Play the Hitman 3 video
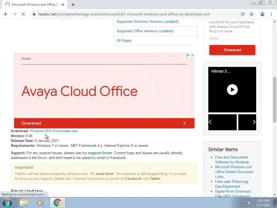Screen dimensions: 277x208 click(x=232, y=89)
